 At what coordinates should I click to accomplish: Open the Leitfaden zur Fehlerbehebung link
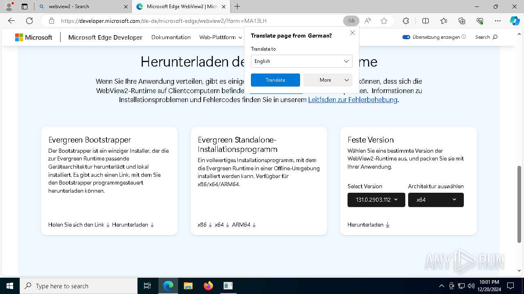353,100
